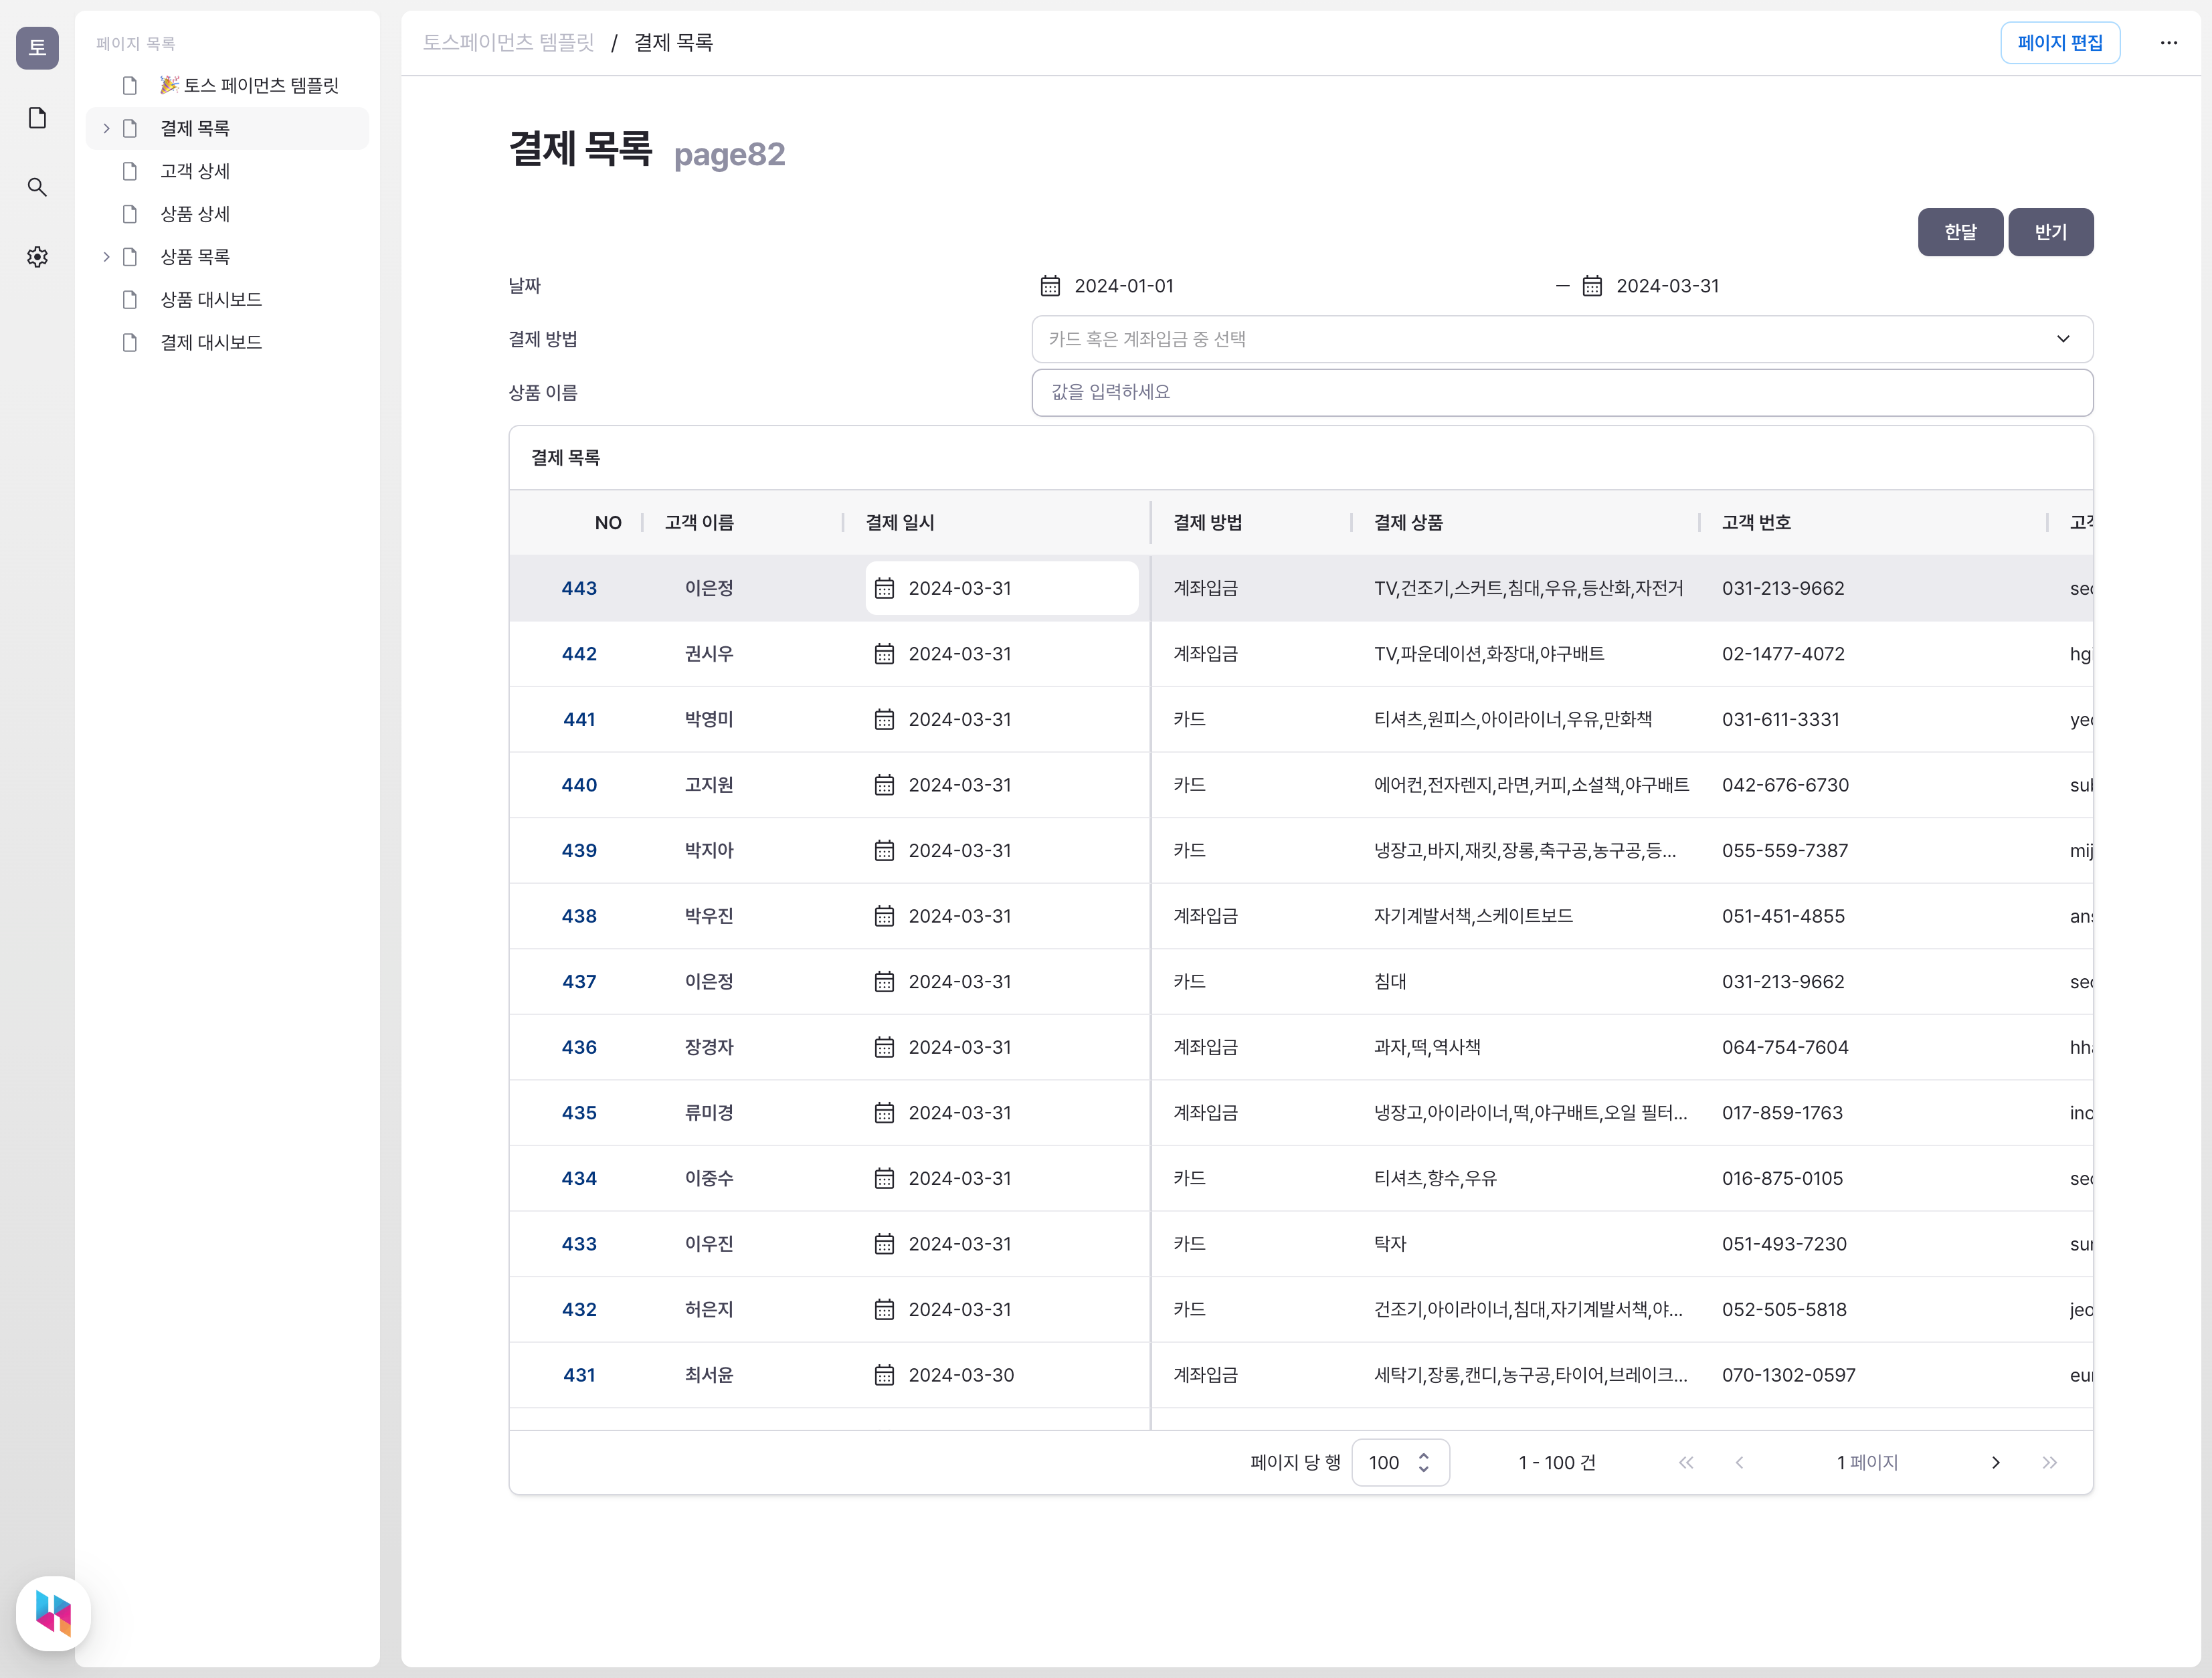Click calendar icon in row 438

[x=884, y=916]
